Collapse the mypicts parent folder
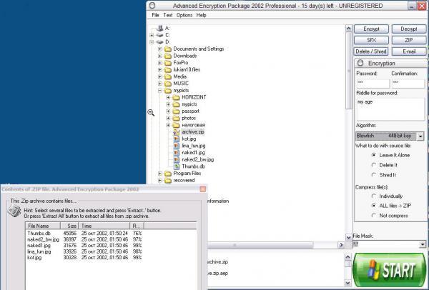The width and height of the screenshot is (429, 290). click(x=160, y=91)
